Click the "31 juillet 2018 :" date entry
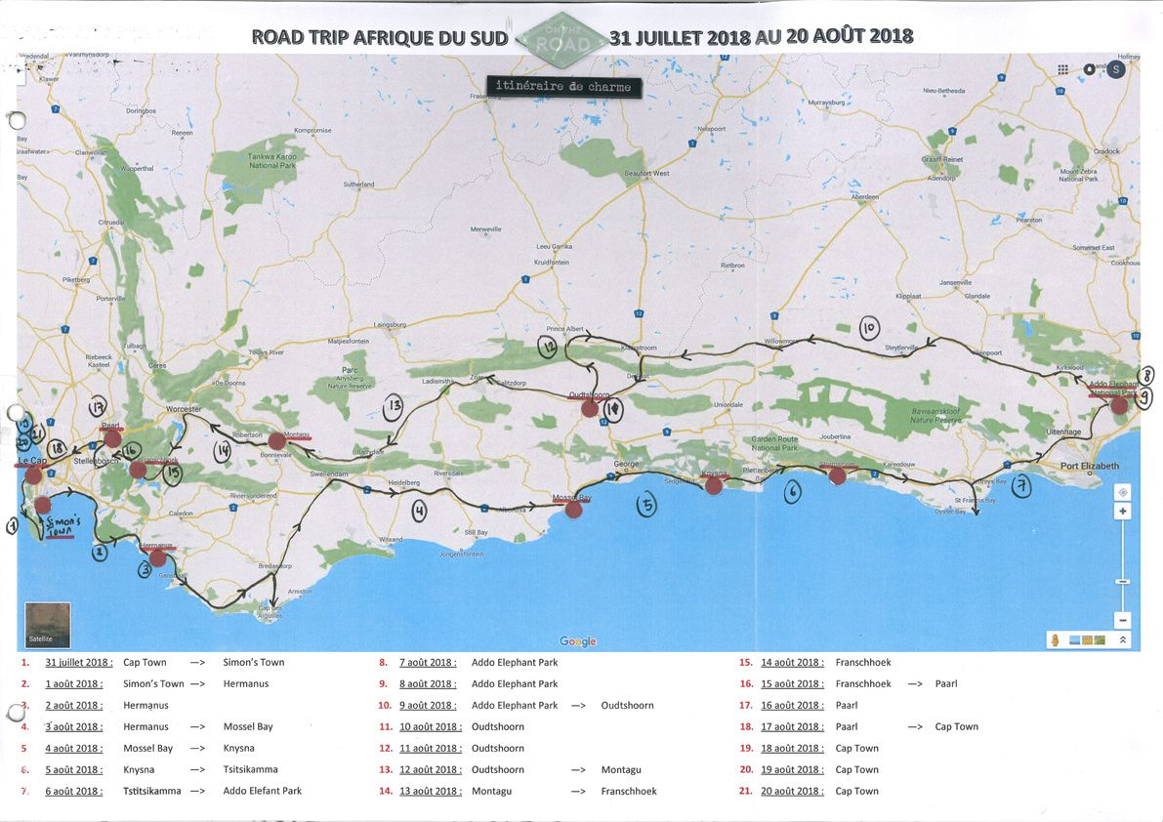 click(x=79, y=663)
